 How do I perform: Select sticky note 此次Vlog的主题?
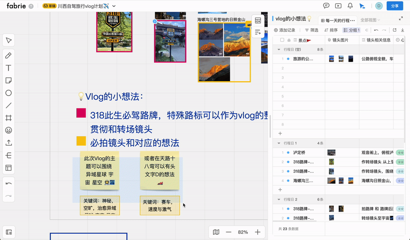click(99, 170)
